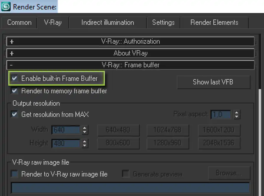This screenshot has width=264, height=196.
Task: Go to the Settings tab
Action: pos(163,22)
